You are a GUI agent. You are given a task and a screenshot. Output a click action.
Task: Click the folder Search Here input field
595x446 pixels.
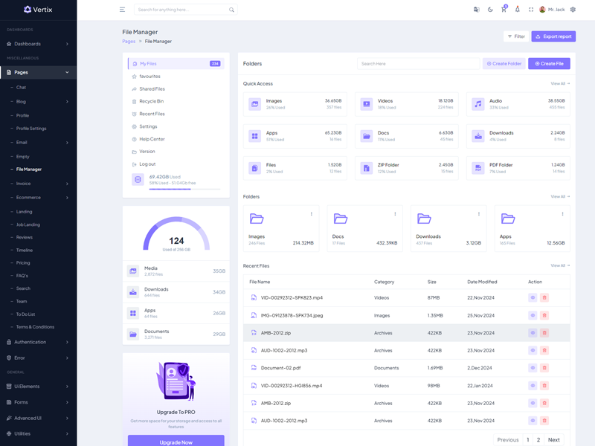417,64
